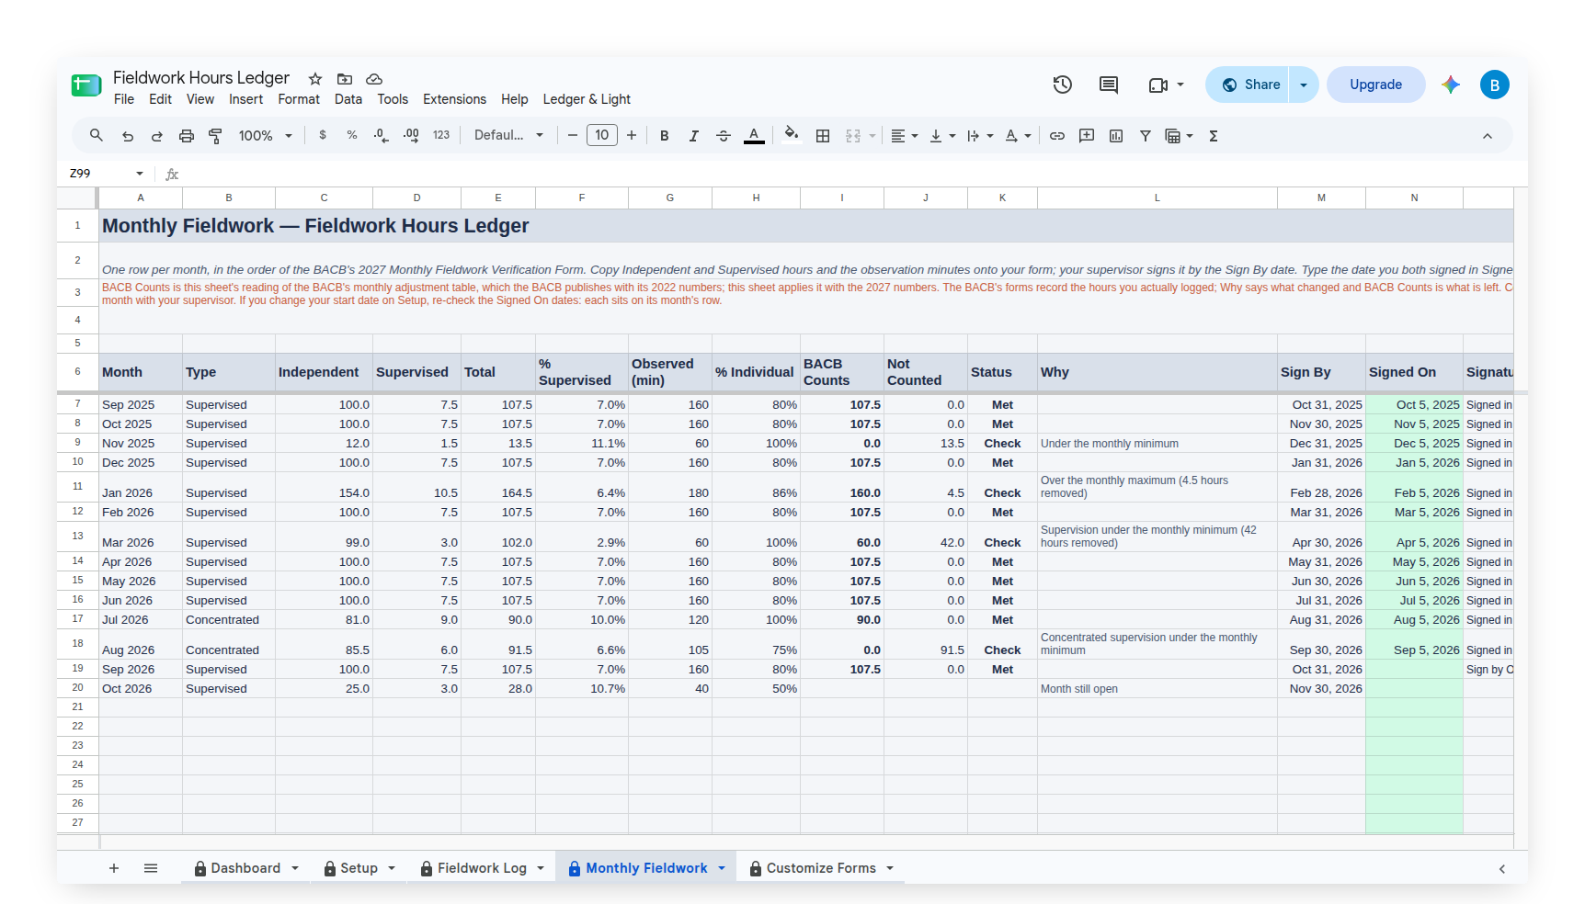
Task: Add a comment from the toolbar
Action: (1087, 136)
